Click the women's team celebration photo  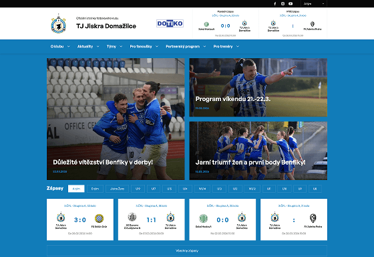[258, 151]
